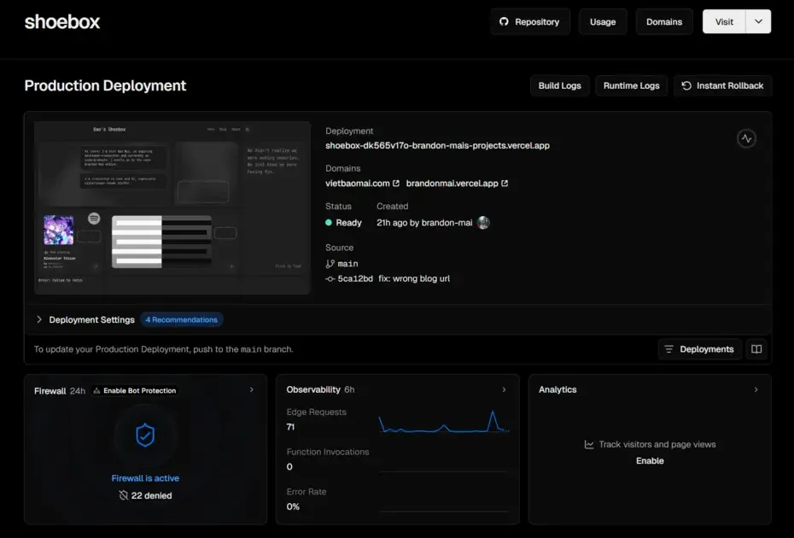Click the chart icon above Track visitors text
Screen dimensions: 794x538
pos(589,444)
